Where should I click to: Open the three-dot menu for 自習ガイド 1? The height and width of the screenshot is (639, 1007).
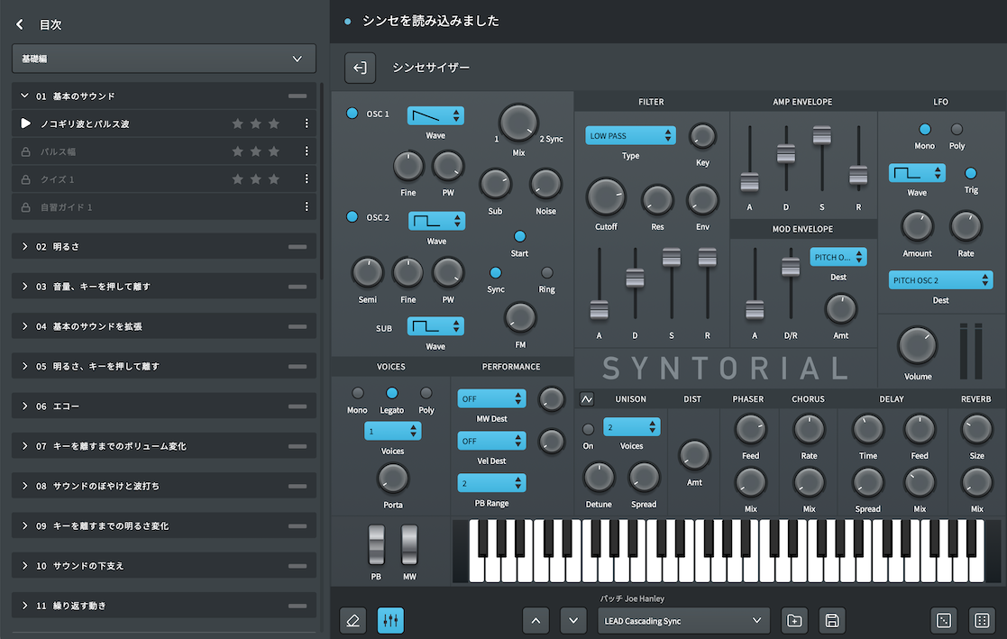point(307,206)
